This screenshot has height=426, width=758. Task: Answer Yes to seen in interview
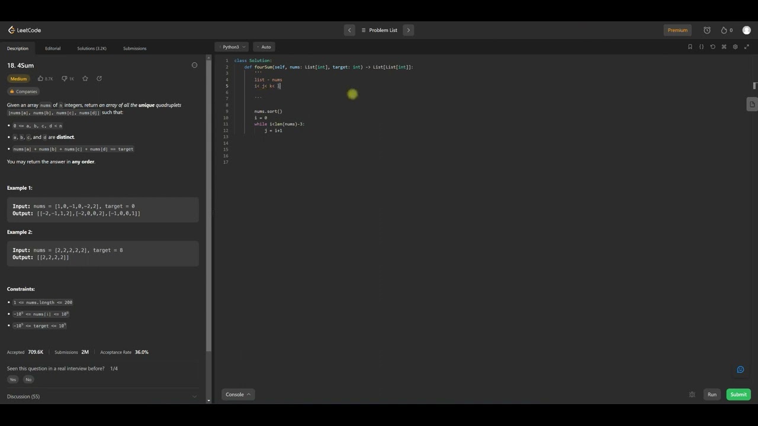(x=12, y=380)
